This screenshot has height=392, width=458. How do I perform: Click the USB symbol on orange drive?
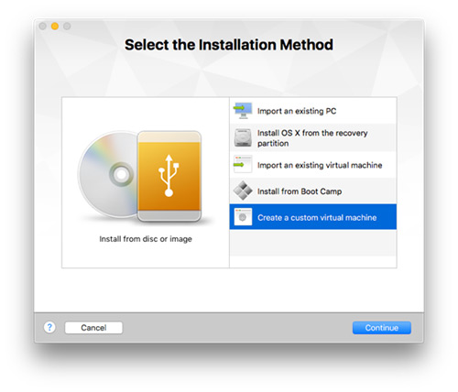click(x=169, y=175)
